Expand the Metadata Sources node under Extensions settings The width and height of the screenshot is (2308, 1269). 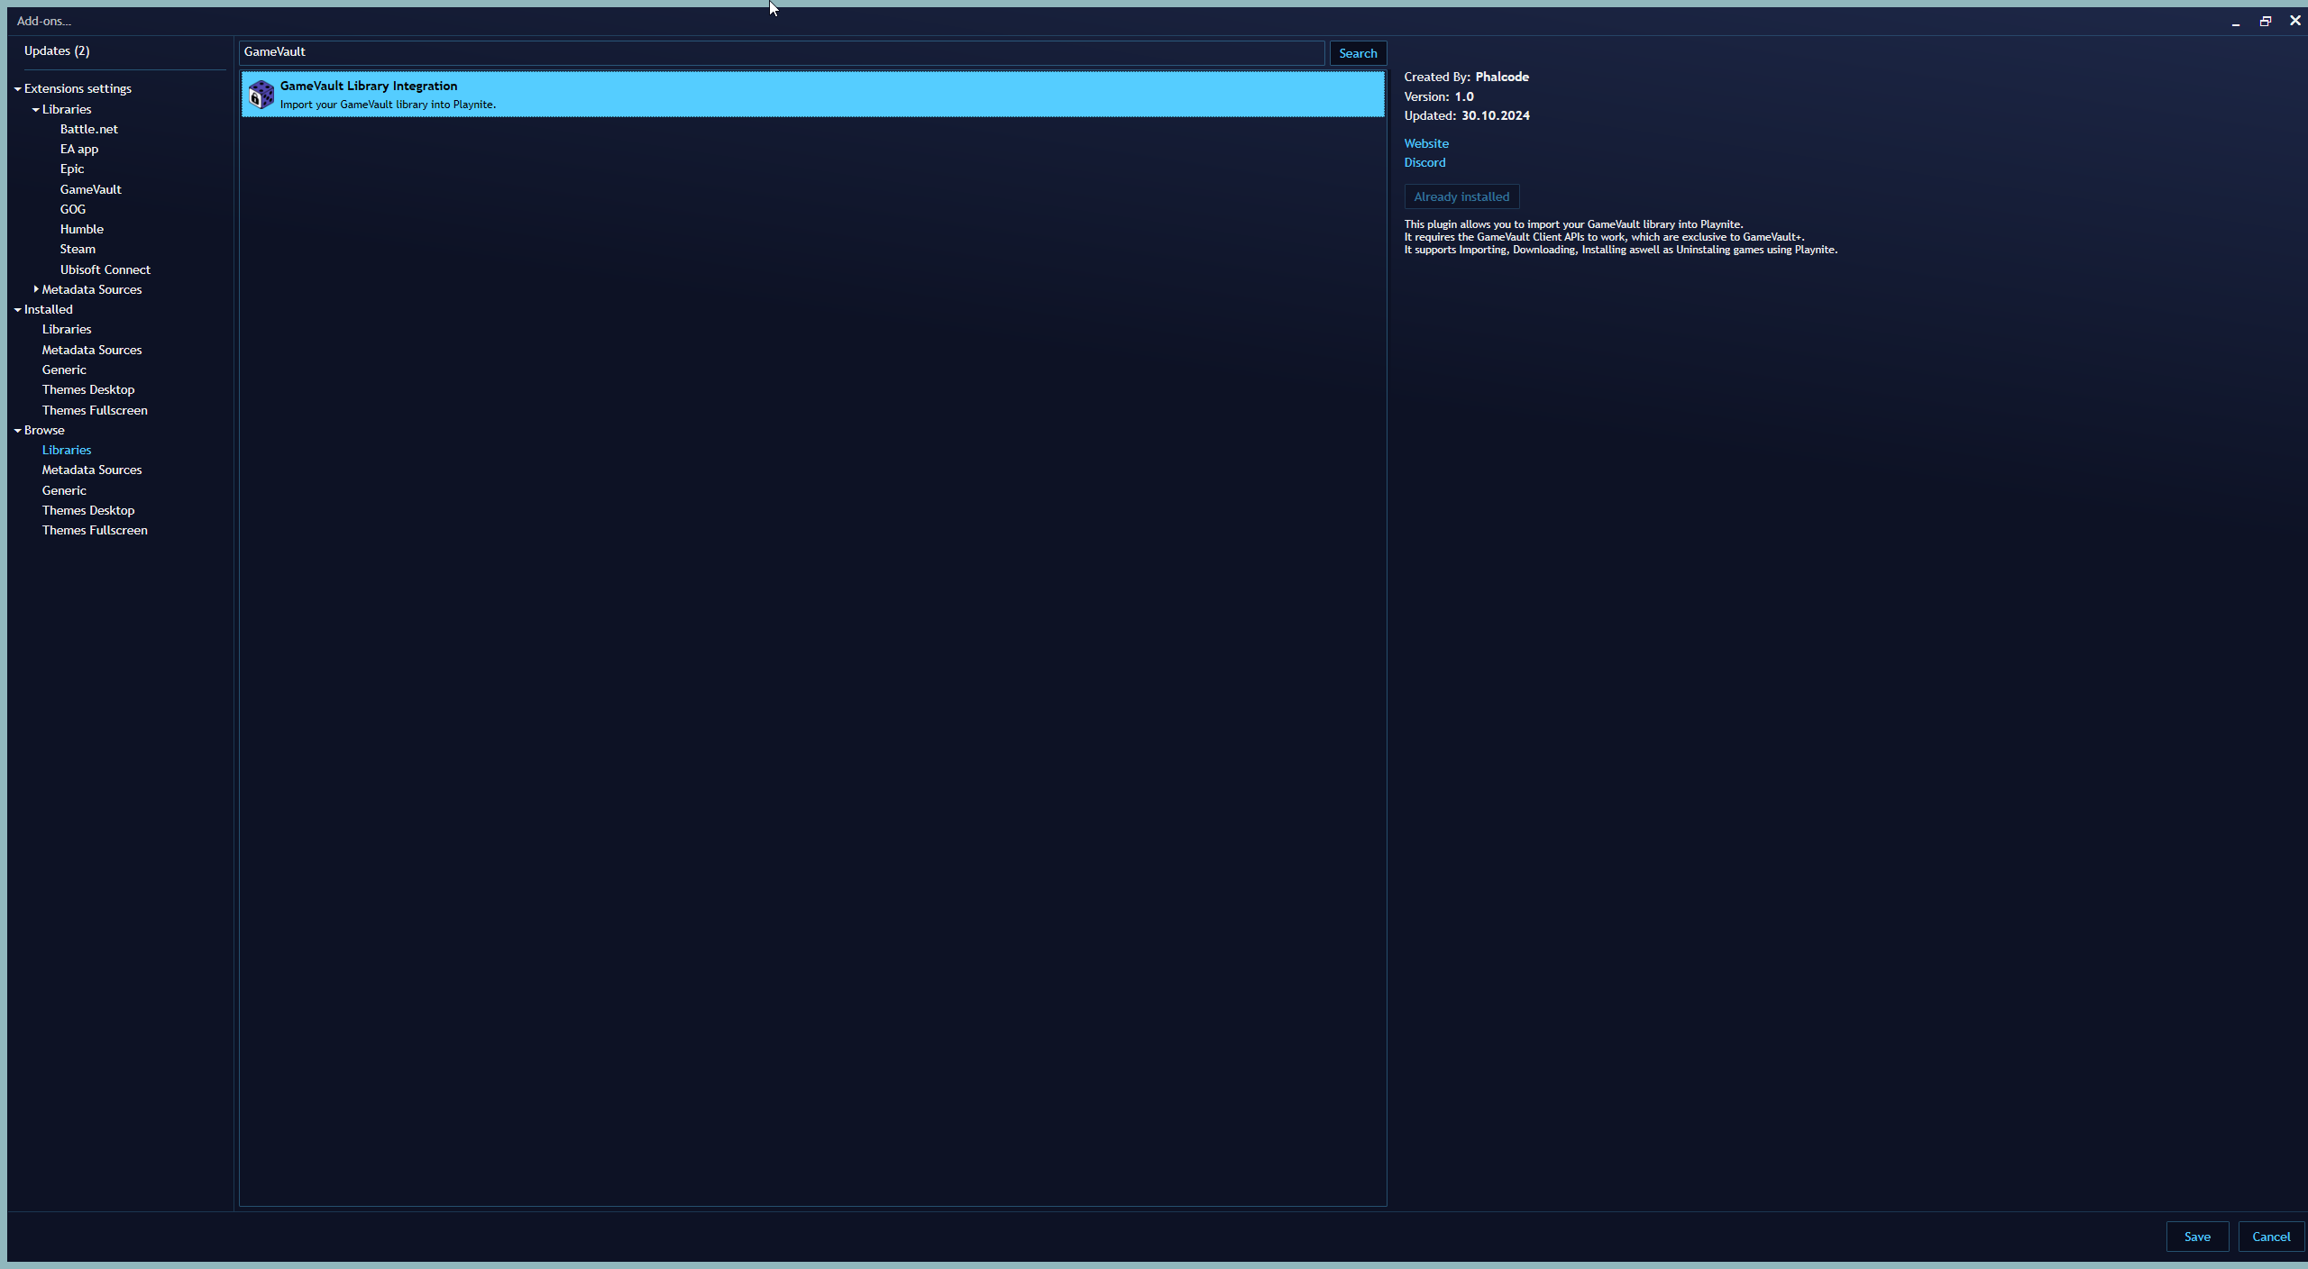35,289
